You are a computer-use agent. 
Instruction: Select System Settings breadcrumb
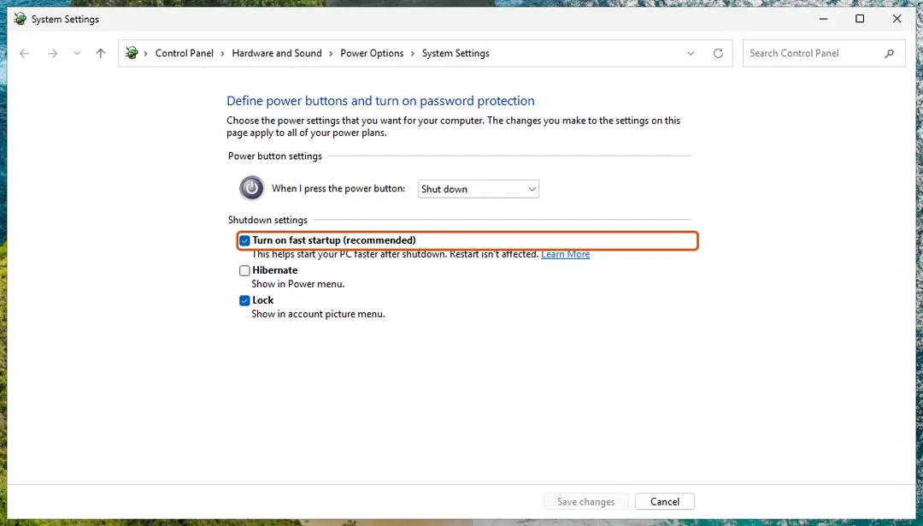pos(456,53)
